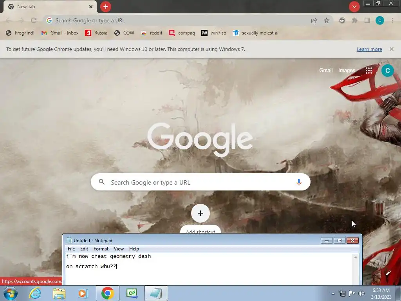This screenshot has height=301, width=401.
Task: Open Windows Explorer from the taskbar
Action: (x=59, y=293)
